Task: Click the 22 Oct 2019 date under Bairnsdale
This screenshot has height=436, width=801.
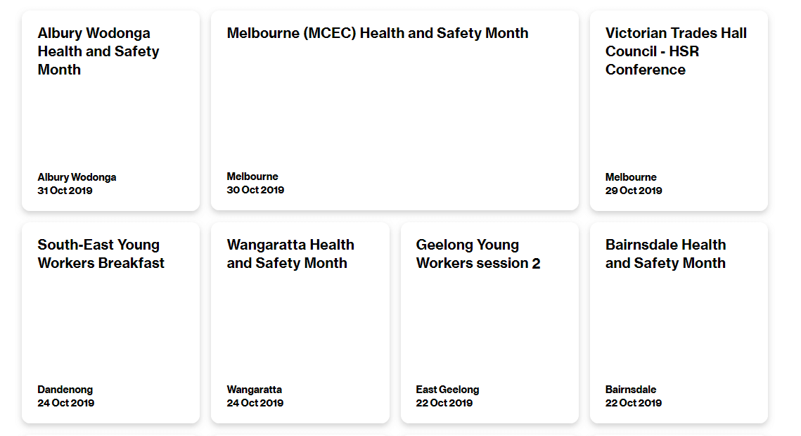Action: 634,403
